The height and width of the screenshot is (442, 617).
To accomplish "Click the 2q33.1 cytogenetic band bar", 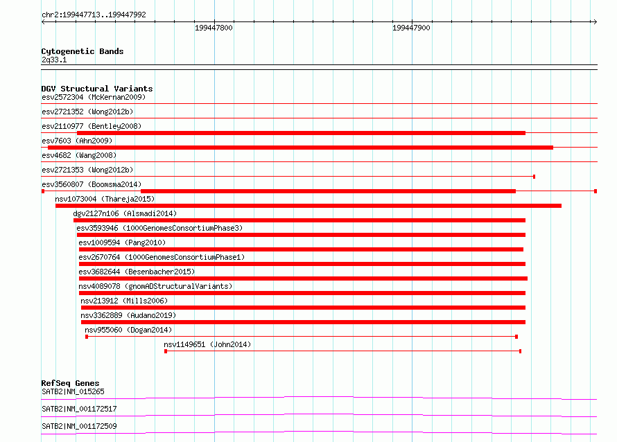I will click(319, 67).
